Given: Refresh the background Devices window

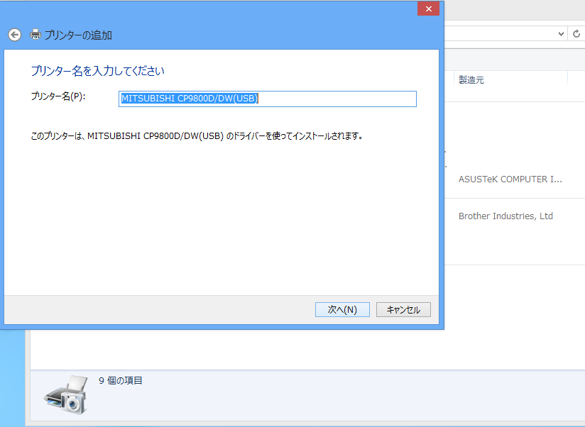Looking at the screenshot, I should (576, 34).
